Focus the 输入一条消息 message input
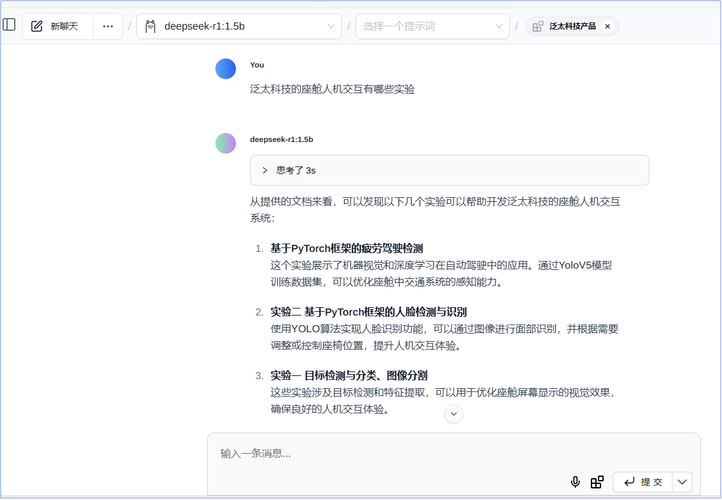Image resolution: width=722 pixels, height=500 pixels. [x=453, y=454]
